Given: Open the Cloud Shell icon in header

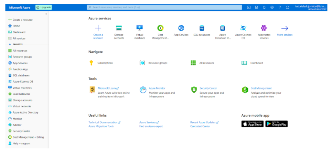Looking at the screenshot, I should [x=249, y=7].
